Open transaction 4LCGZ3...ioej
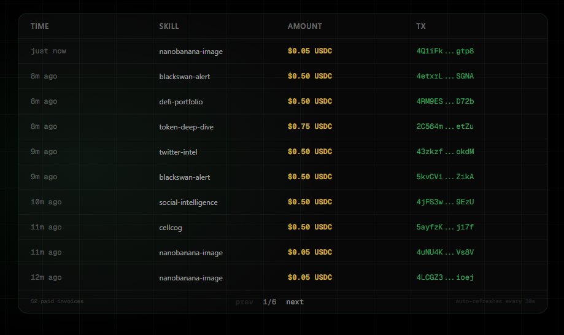The height and width of the screenshot is (335, 564). (x=445, y=277)
